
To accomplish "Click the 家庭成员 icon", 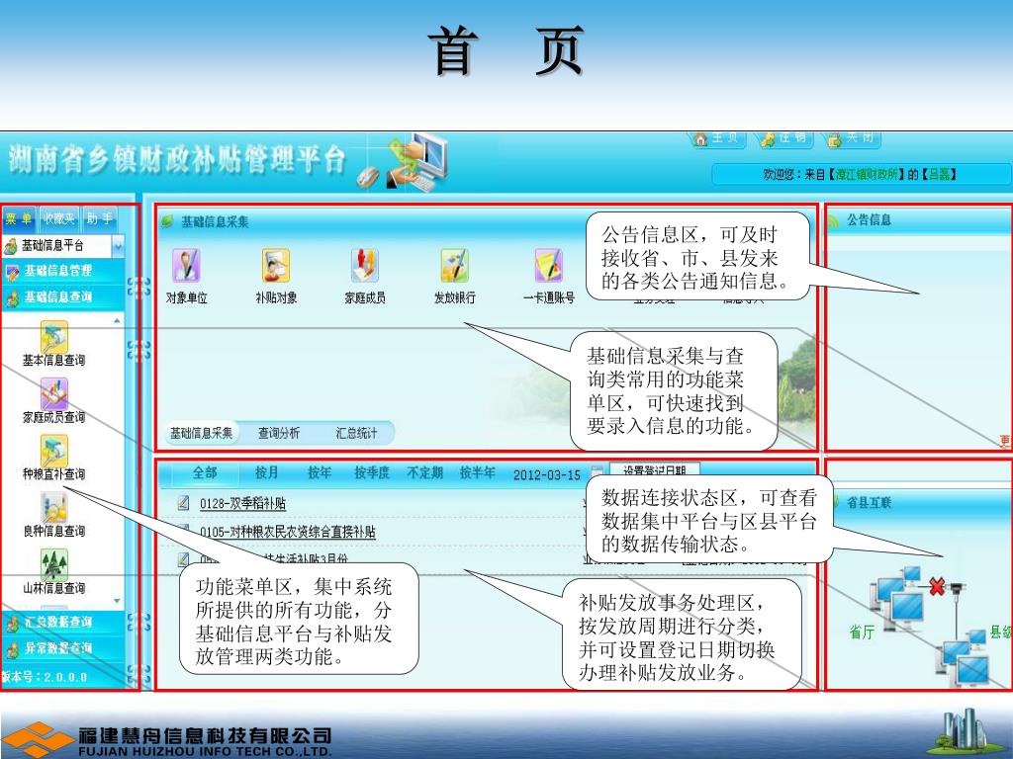I will pos(365,265).
